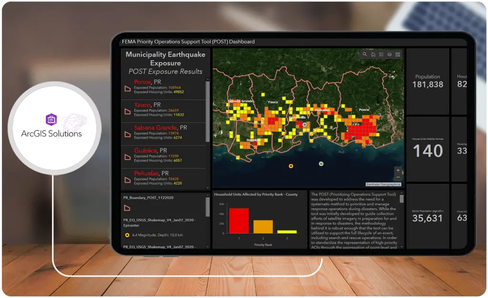Image resolution: width=488 pixels, height=298 pixels.
Task: Click the Yauco label on the map
Action: click(273, 102)
